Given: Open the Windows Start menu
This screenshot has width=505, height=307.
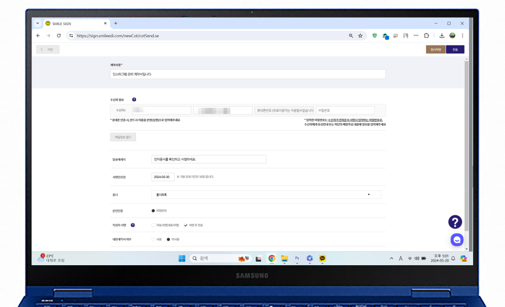Looking at the screenshot, I should [x=182, y=258].
